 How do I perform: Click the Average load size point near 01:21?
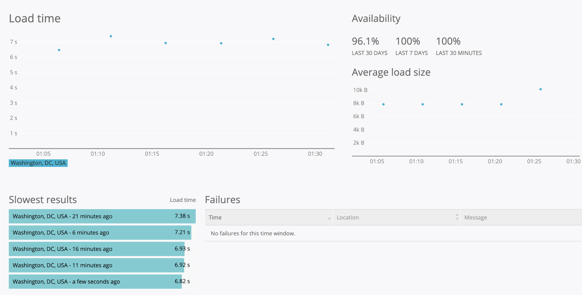[x=501, y=104]
